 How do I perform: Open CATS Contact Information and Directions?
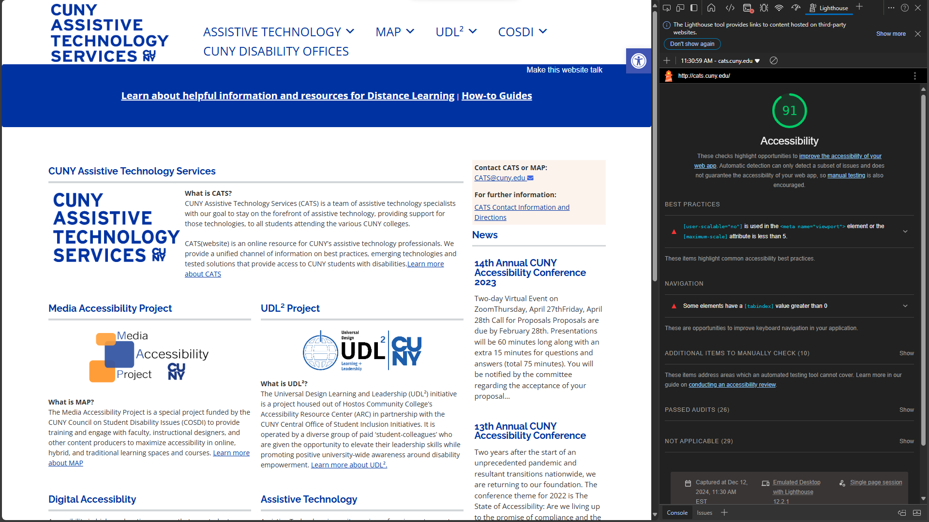coord(522,212)
